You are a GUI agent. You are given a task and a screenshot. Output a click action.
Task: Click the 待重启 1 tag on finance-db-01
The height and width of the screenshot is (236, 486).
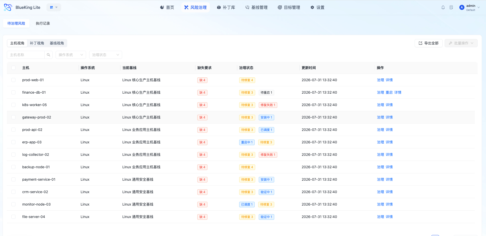pyautogui.click(x=266, y=93)
